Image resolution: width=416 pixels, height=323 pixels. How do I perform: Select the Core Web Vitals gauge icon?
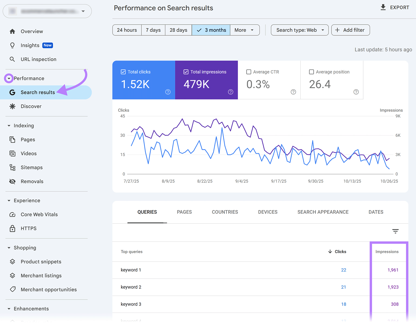pos(12,214)
